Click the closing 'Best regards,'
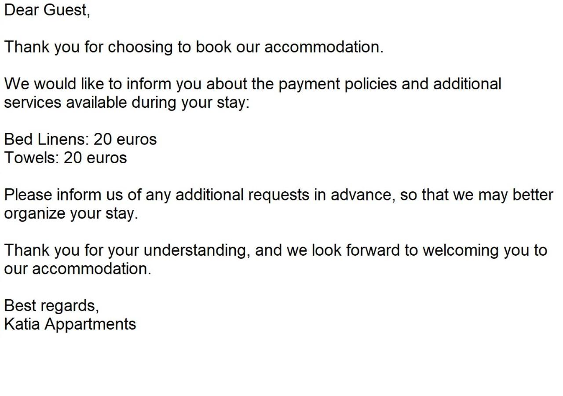The width and height of the screenshot is (563, 396). pos(52,305)
